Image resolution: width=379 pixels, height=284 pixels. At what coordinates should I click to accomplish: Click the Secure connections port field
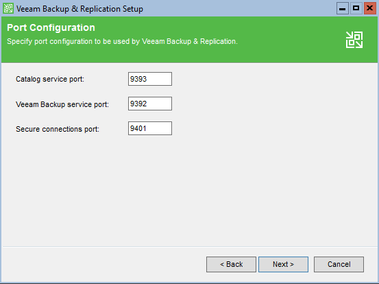150,128
